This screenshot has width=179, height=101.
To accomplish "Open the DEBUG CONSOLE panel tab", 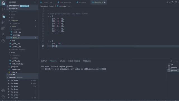I will tap(74, 61).
